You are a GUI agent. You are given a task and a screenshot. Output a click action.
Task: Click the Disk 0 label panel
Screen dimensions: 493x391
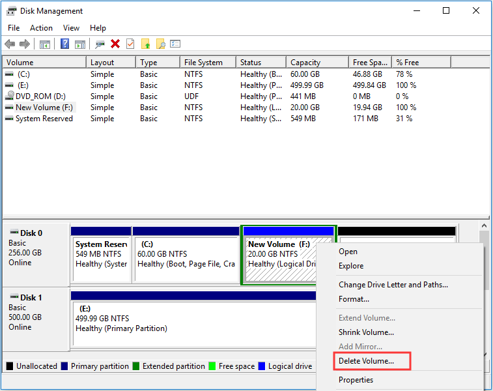click(36, 254)
